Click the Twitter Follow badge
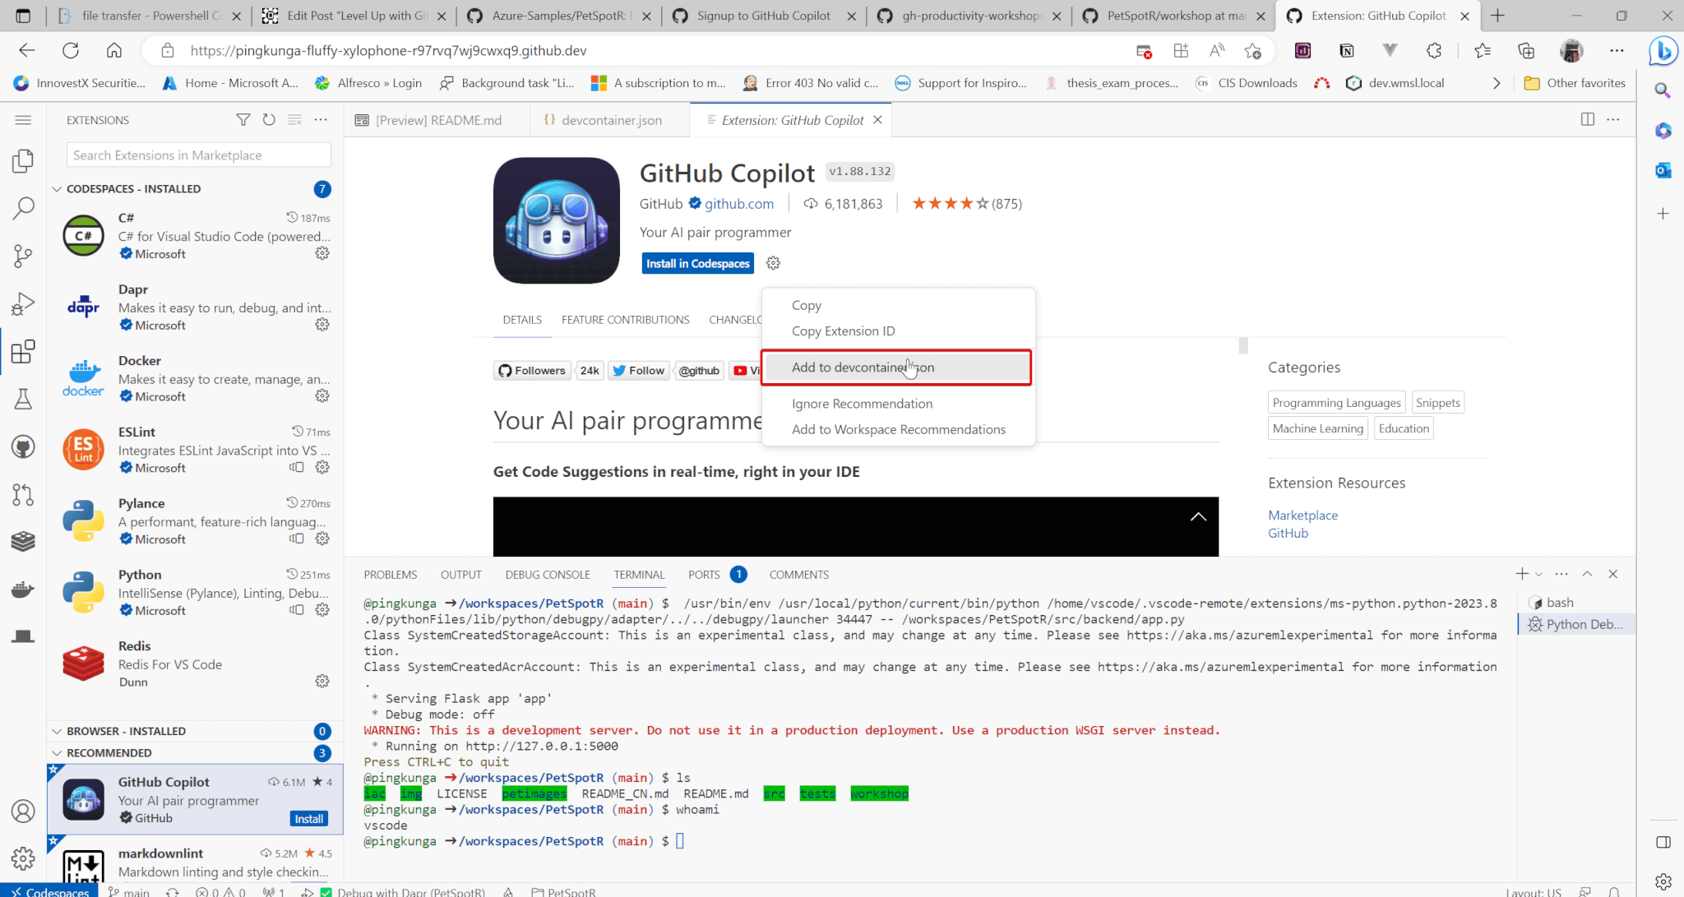The height and width of the screenshot is (897, 1684). tap(639, 371)
